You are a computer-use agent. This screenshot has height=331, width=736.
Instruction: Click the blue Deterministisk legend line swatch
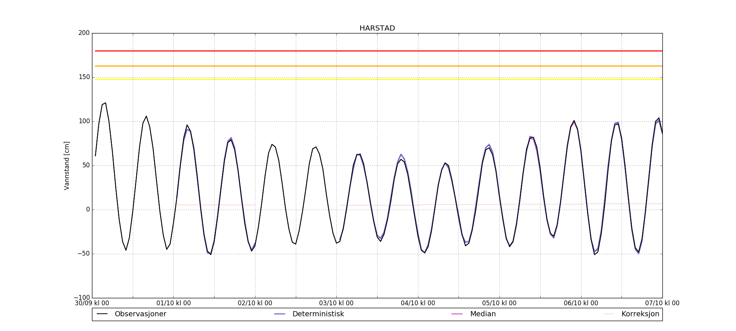tap(280, 314)
